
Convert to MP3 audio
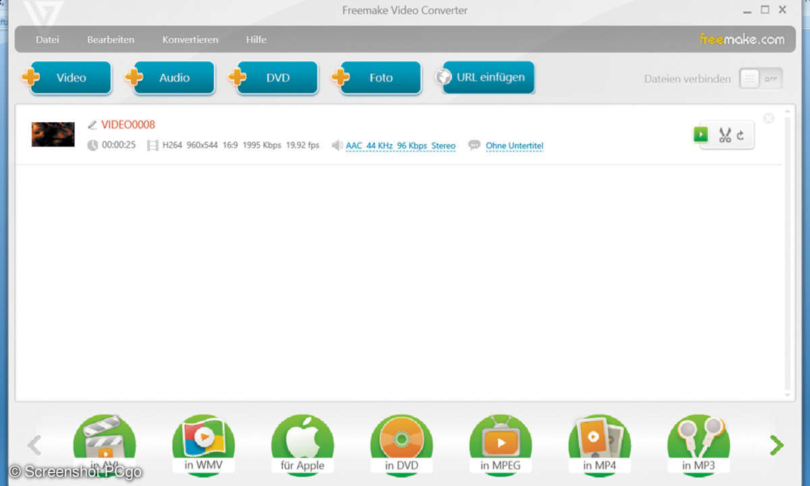[699, 446]
